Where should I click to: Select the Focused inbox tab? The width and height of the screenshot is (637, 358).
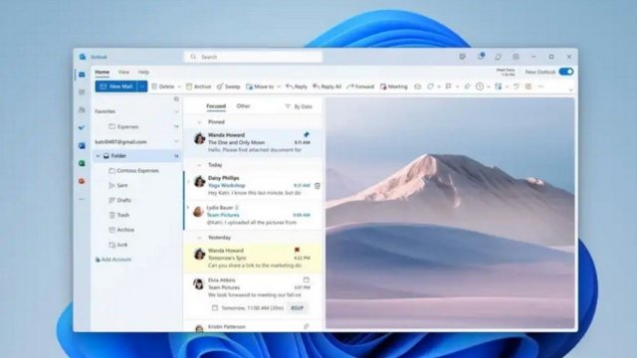pyautogui.click(x=216, y=106)
